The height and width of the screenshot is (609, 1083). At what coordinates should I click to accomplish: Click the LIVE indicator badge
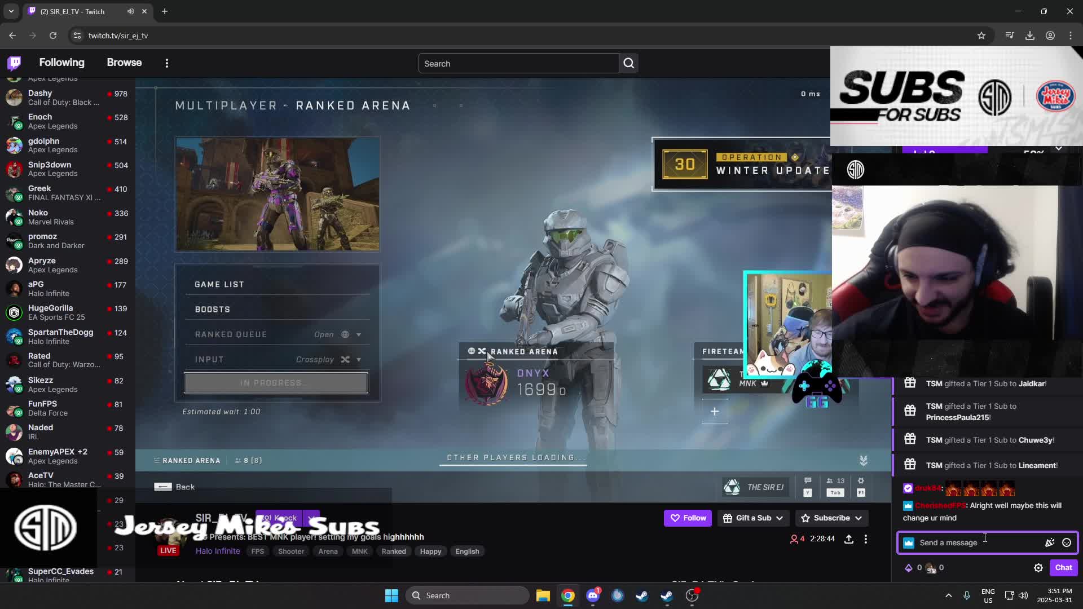point(168,551)
